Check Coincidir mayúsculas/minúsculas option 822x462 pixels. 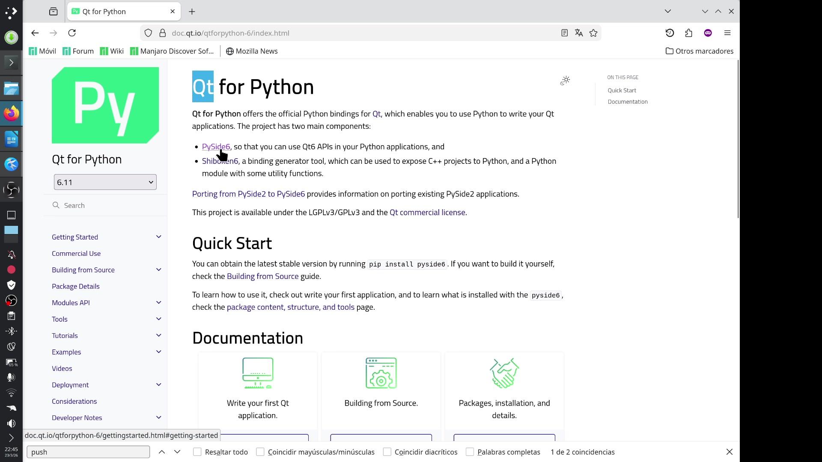point(260,452)
